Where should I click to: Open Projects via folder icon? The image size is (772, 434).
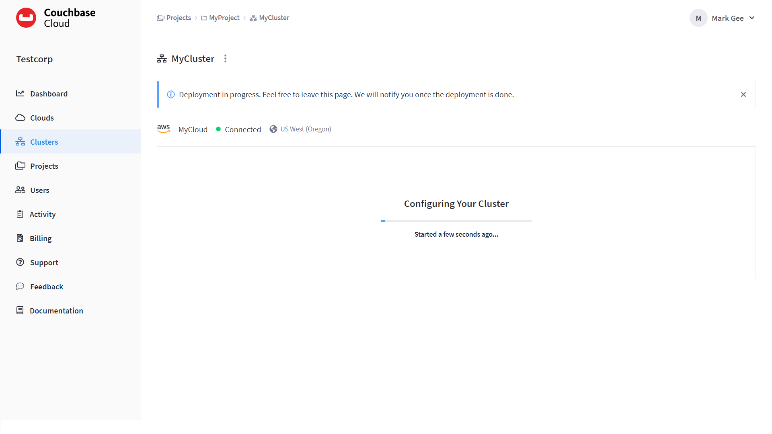[21, 166]
